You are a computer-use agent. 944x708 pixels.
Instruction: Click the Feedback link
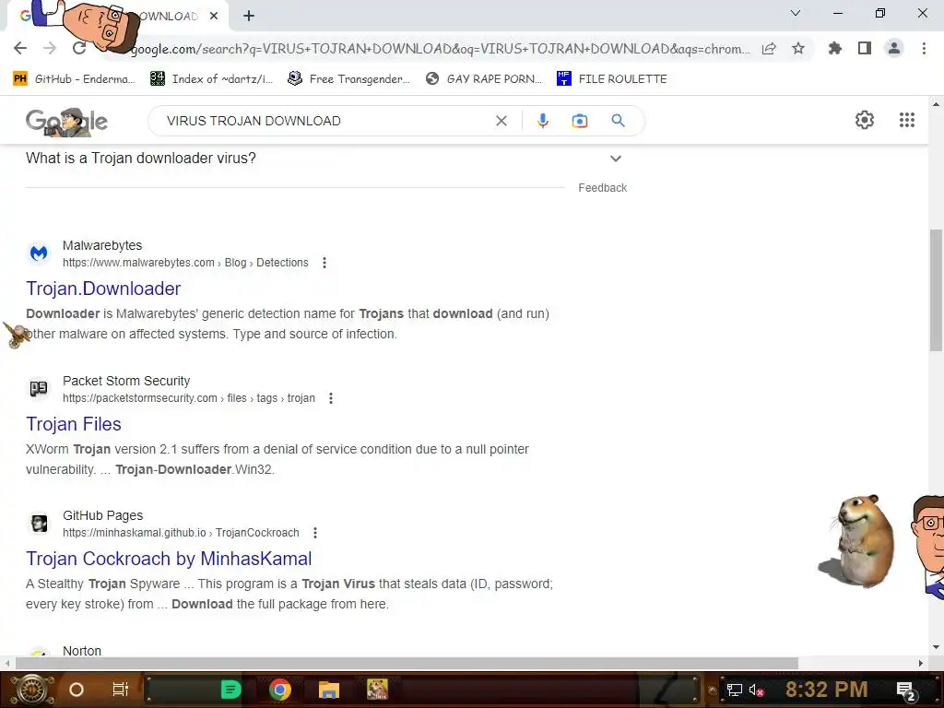(603, 188)
